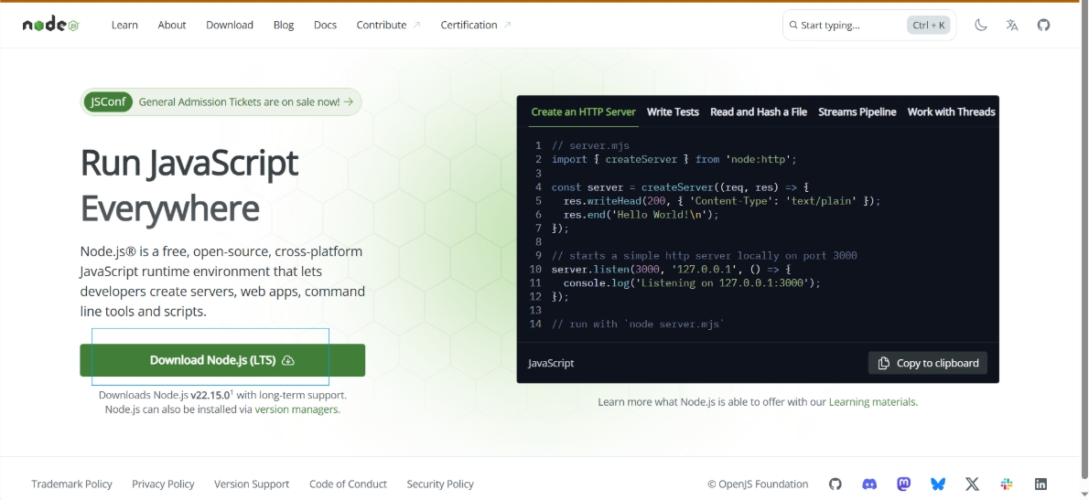Screen dimensions: 1089x500
Task: Go to the About page
Action: (x=171, y=25)
